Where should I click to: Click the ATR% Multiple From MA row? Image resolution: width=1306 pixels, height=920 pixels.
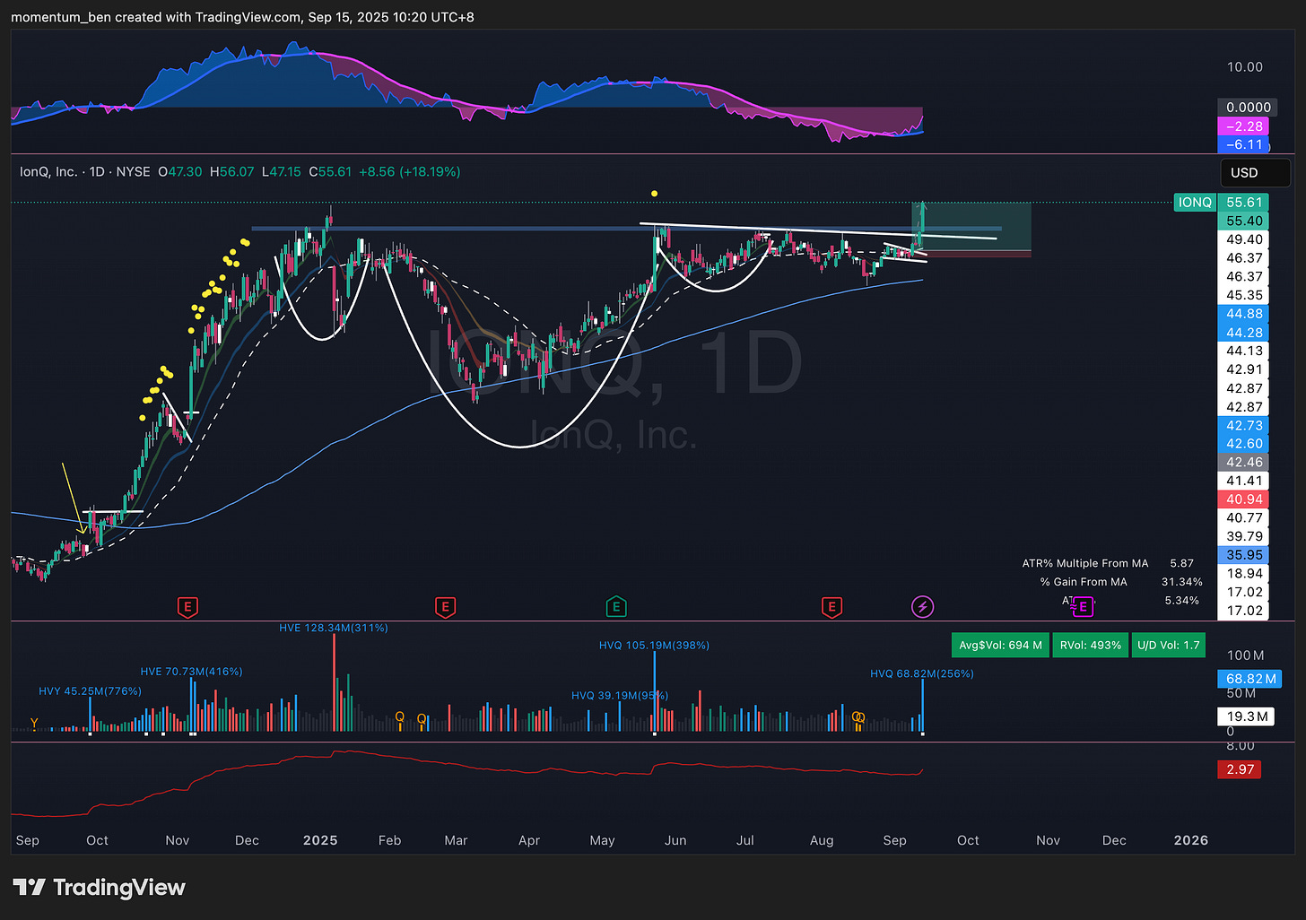[x=1109, y=563]
